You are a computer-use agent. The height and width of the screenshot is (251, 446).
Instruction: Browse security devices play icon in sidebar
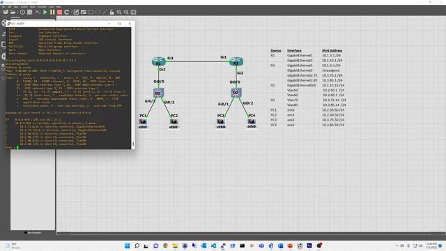point(3,56)
